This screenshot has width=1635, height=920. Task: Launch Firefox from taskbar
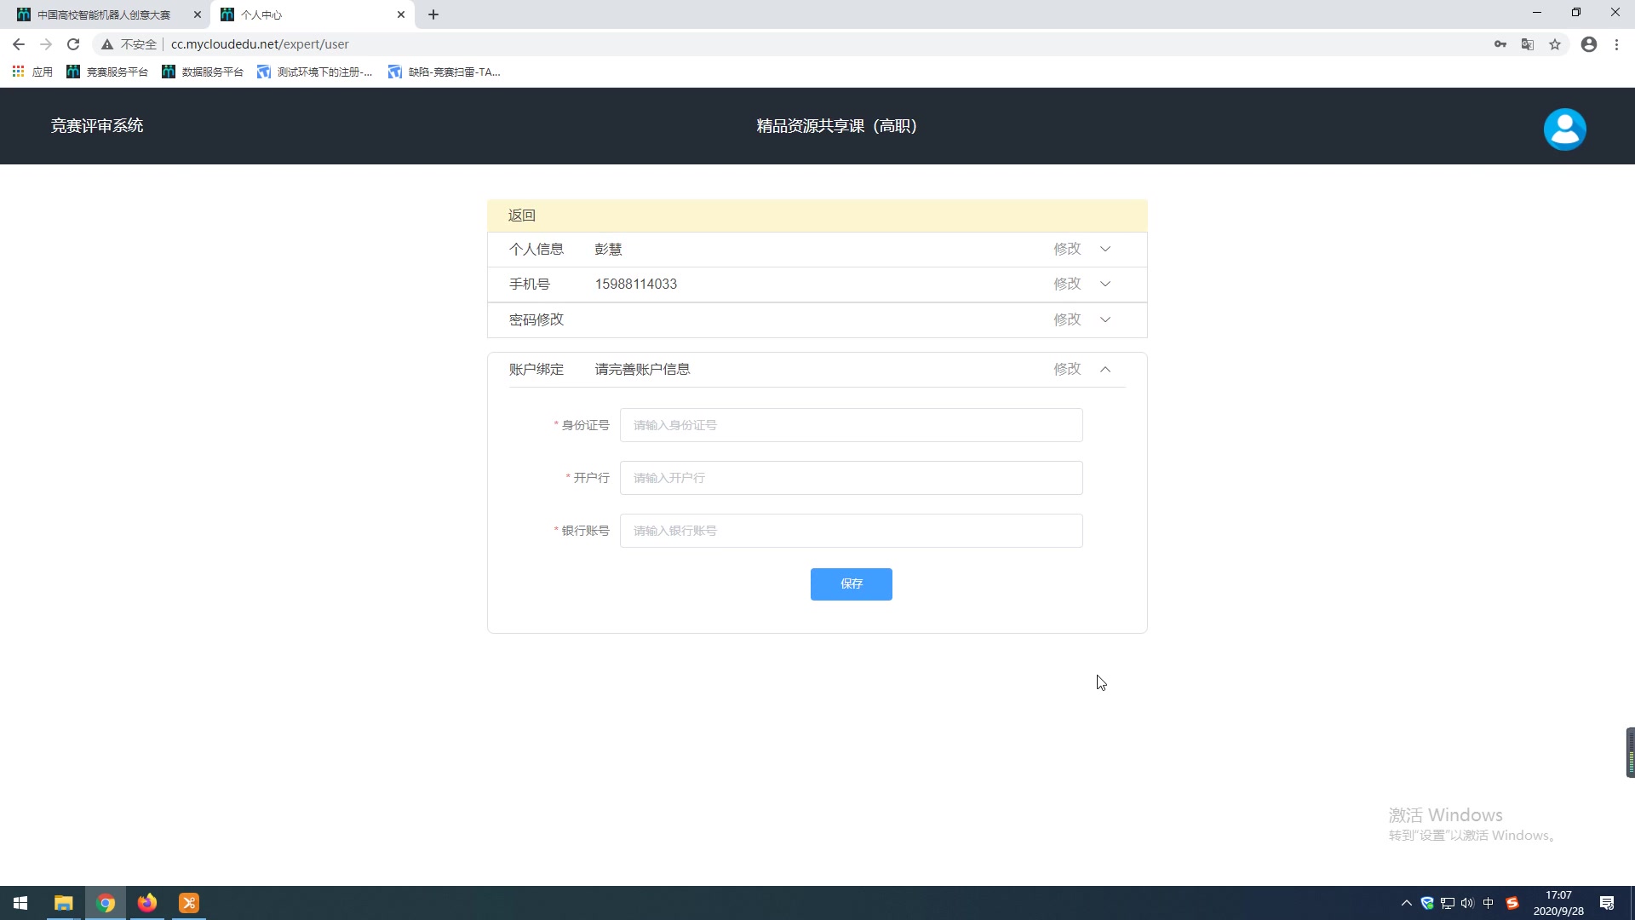[147, 903]
